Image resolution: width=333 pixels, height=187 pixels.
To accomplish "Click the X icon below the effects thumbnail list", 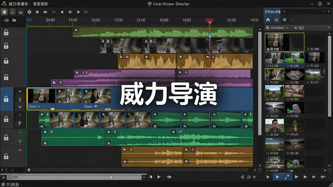I will [325, 170].
